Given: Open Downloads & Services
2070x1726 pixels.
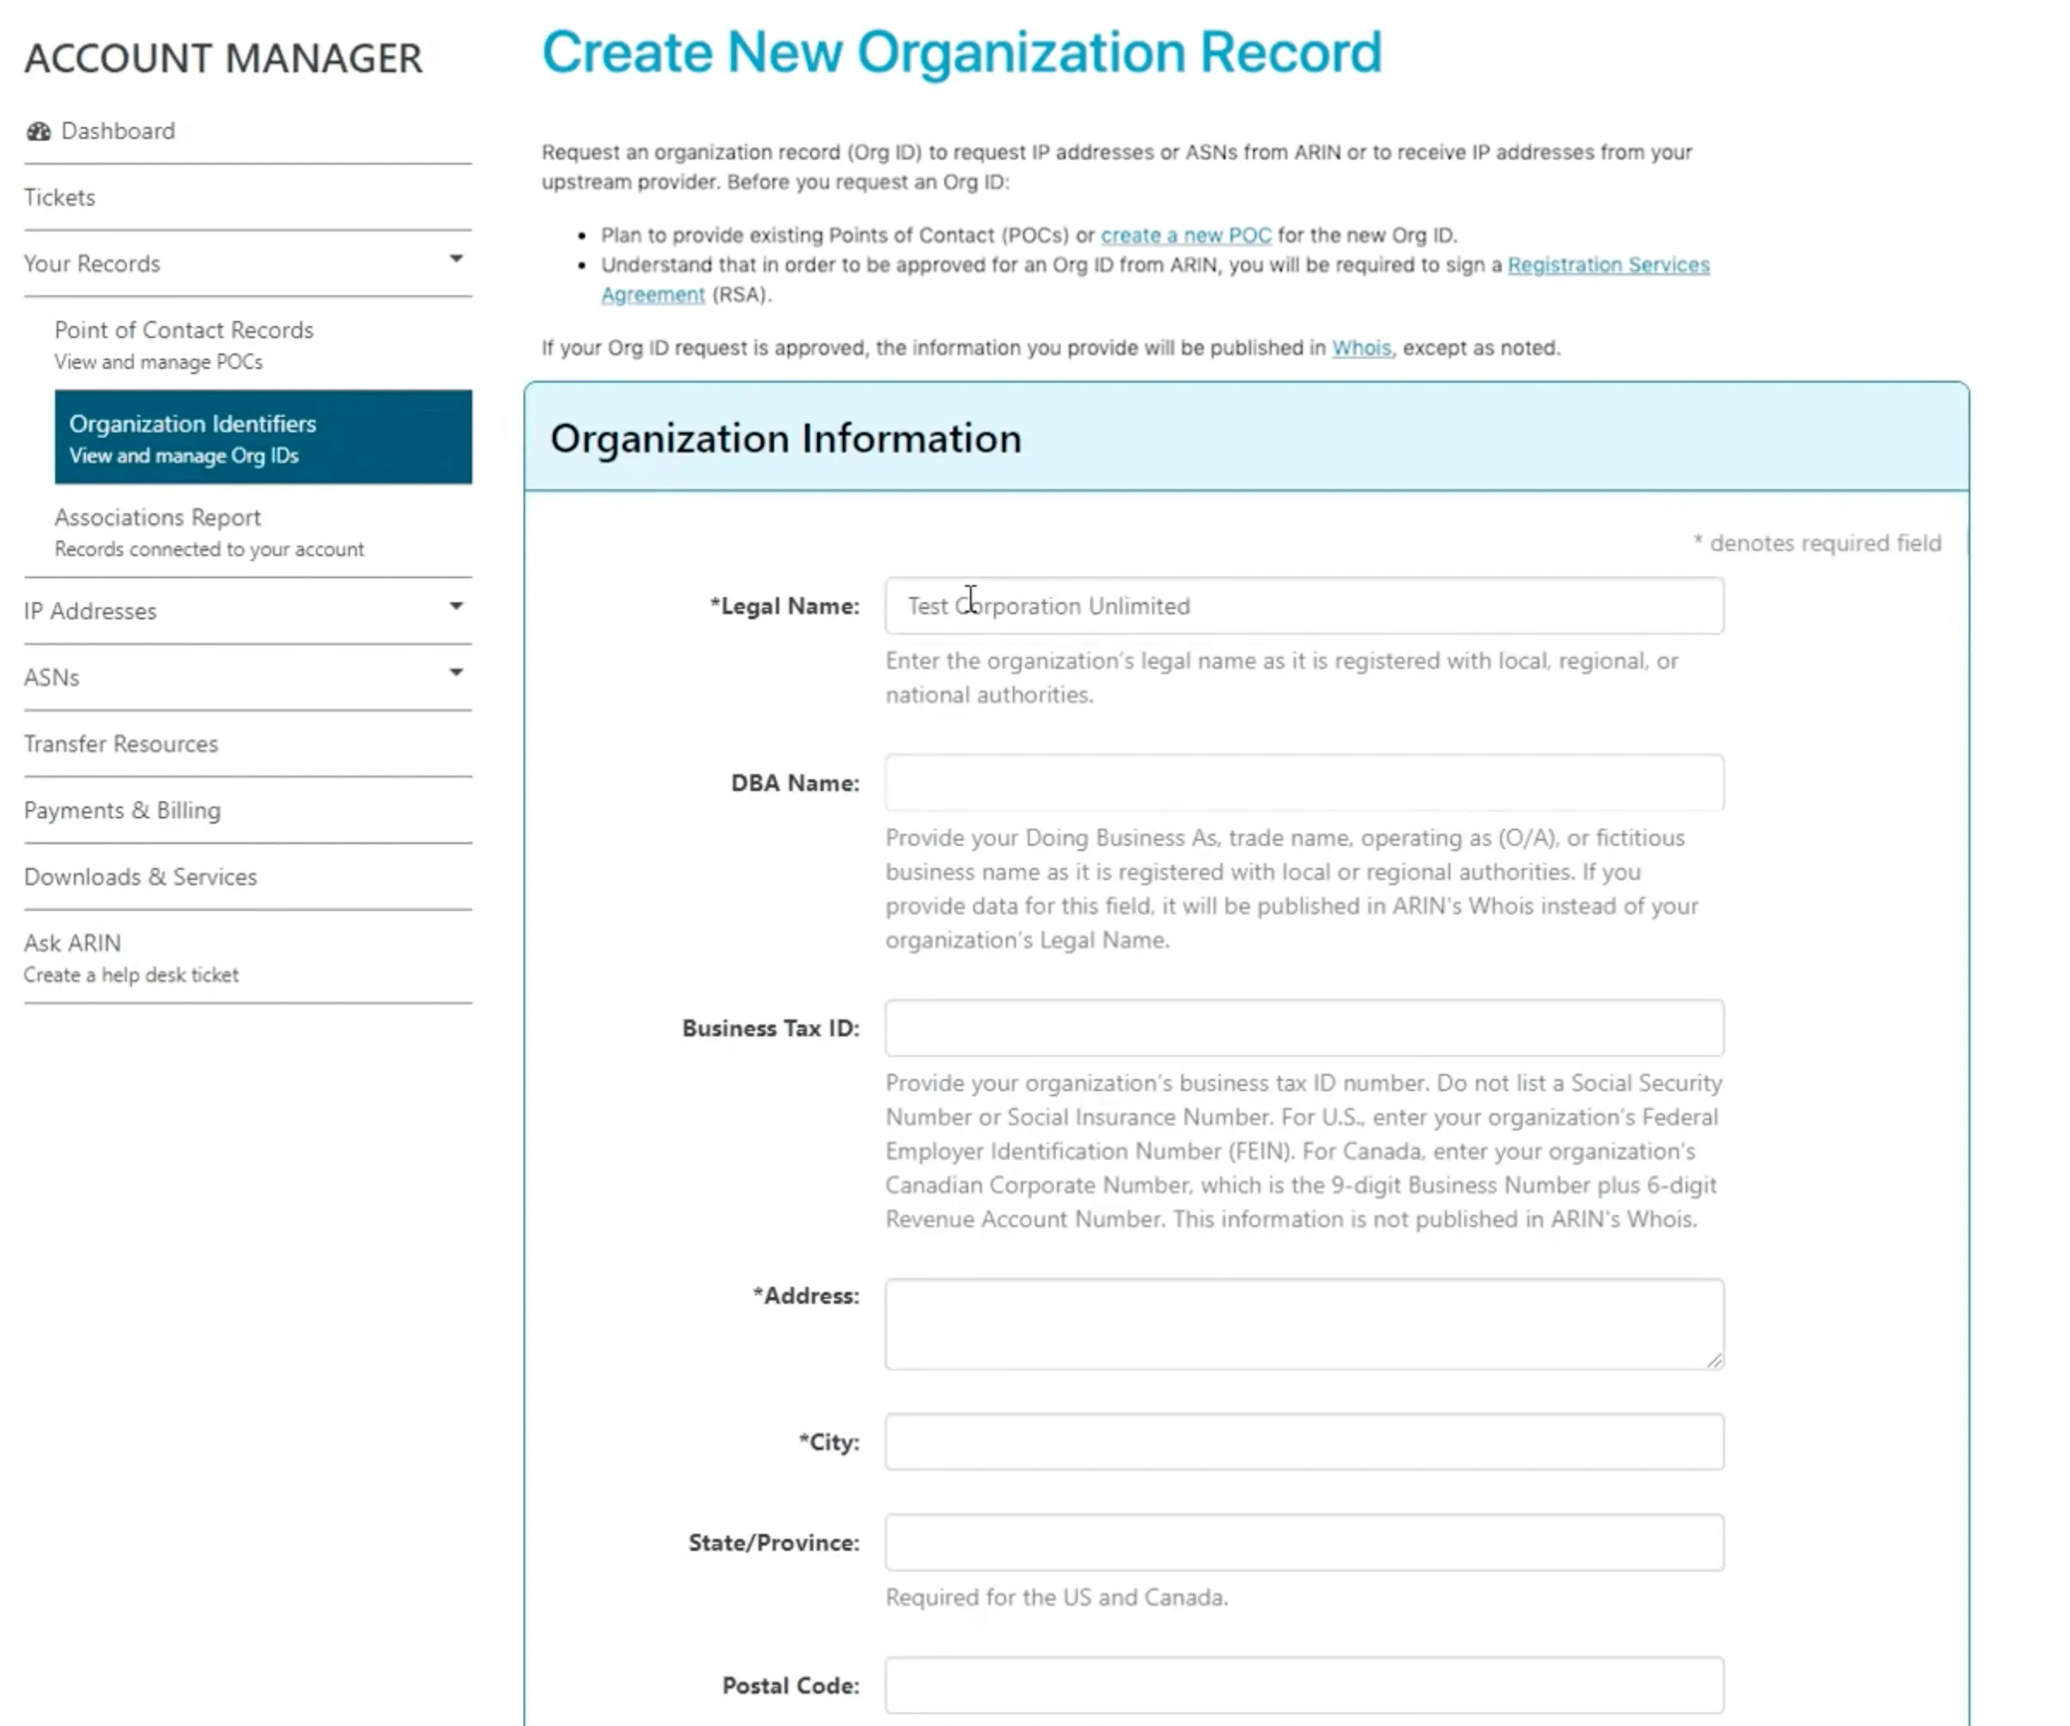Looking at the screenshot, I should tap(140, 877).
